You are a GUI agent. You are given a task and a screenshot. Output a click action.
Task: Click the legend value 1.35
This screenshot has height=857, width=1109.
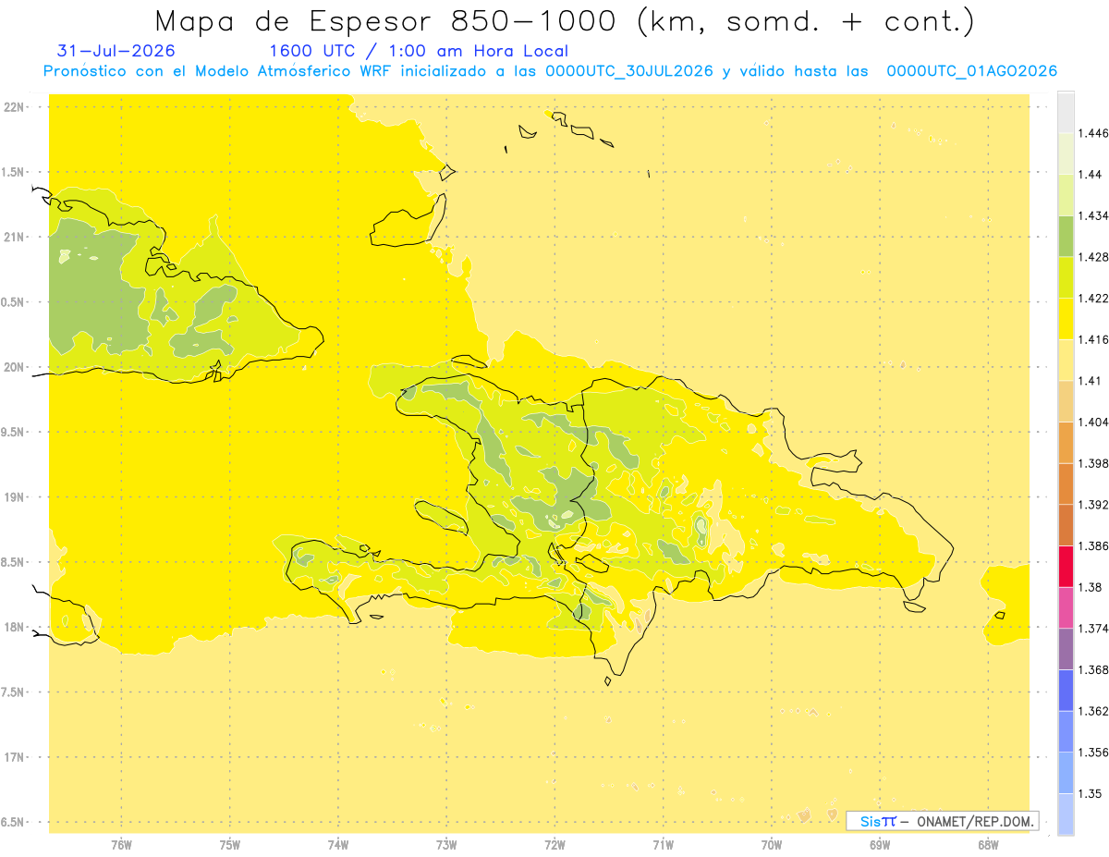point(1091,793)
